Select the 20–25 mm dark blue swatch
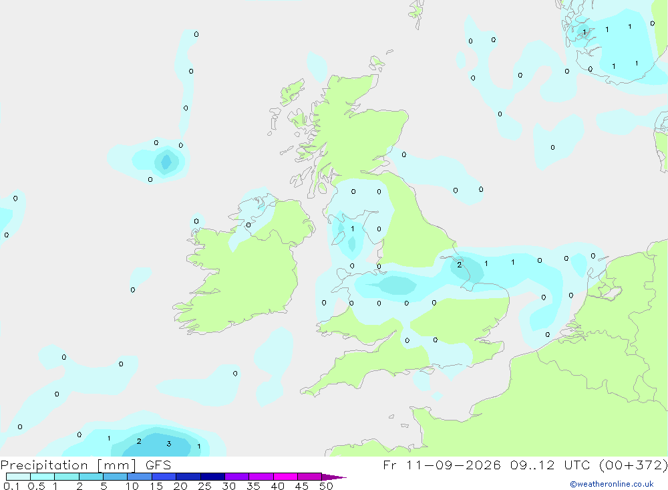 tap(188, 477)
